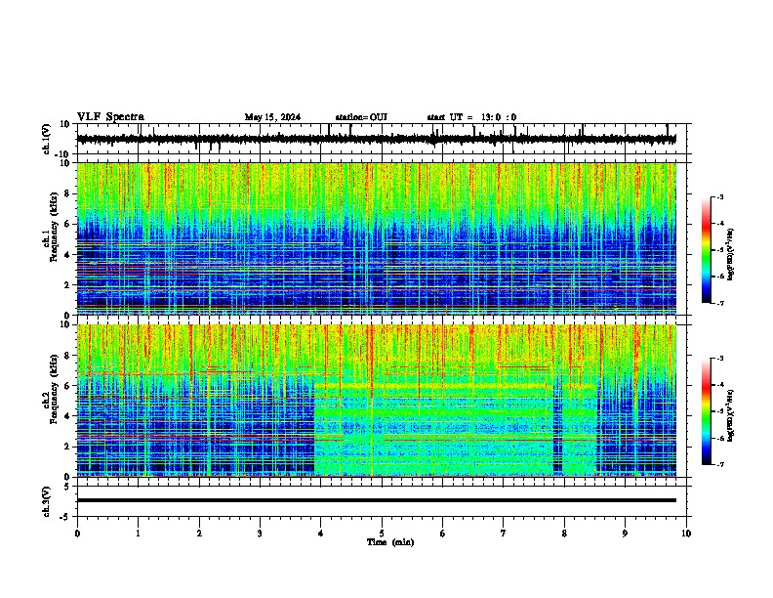Click the "Time (min)" axis title
This screenshot has height=598, width=773.
(x=390, y=542)
